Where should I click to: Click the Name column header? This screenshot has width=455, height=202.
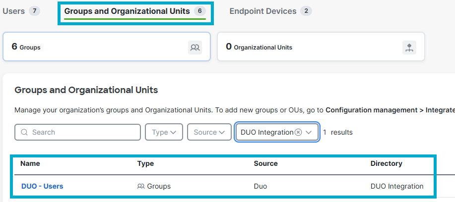[x=30, y=163]
